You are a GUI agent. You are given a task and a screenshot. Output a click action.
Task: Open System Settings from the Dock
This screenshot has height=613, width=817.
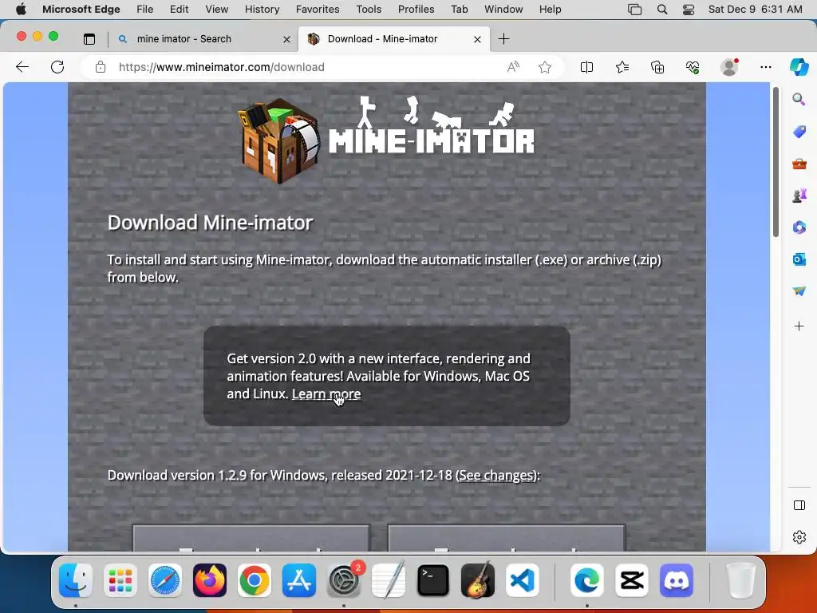point(344,580)
